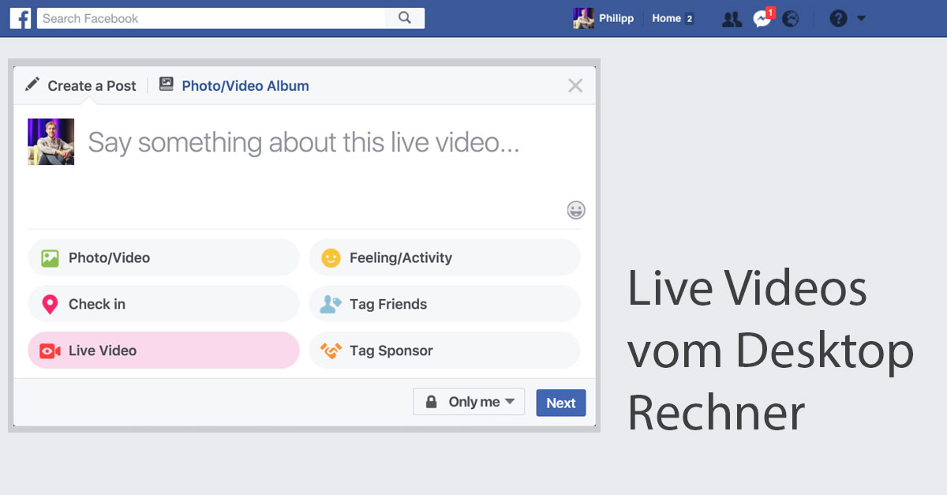Click the search magnifier button
The image size is (947, 495).
click(405, 18)
